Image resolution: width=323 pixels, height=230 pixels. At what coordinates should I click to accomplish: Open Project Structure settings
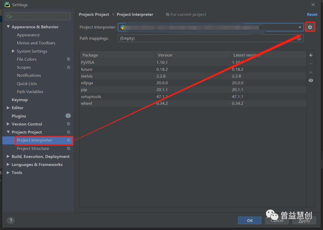[33, 148]
